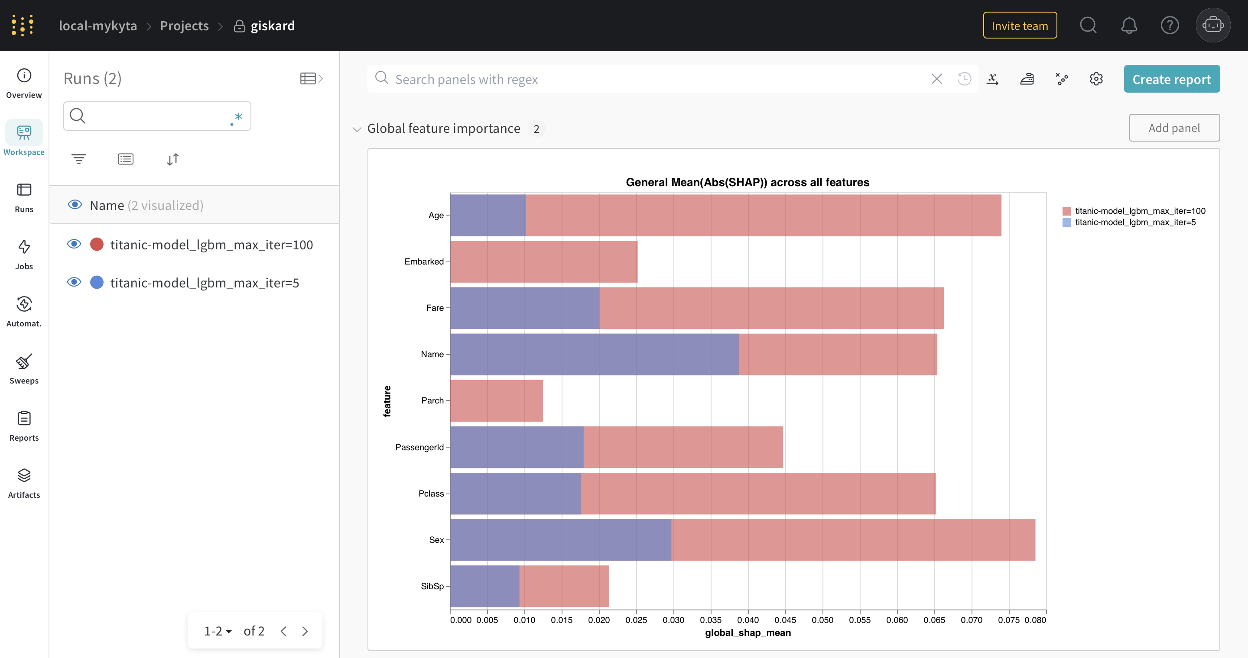The image size is (1248, 658).
Task: Go to the Reports tab
Action: pos(24,426)
